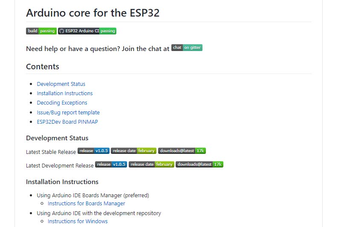Click the build passing badge
The width and height of the screenshot is (341, 227).
click(x=41, y=31)
